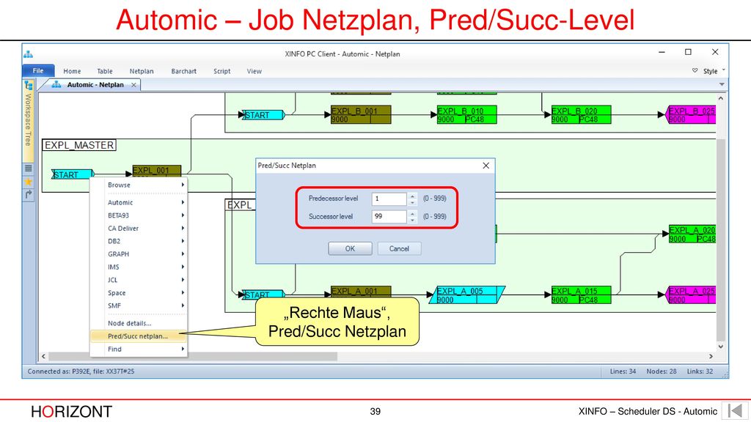Image resolution: width=751 pixels, height=422 pixels.
Task: Select the START node before EXPL_B_001
Action: 264,115
